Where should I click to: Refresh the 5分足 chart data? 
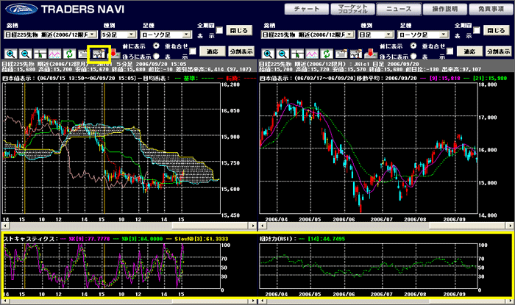[69, 54]
